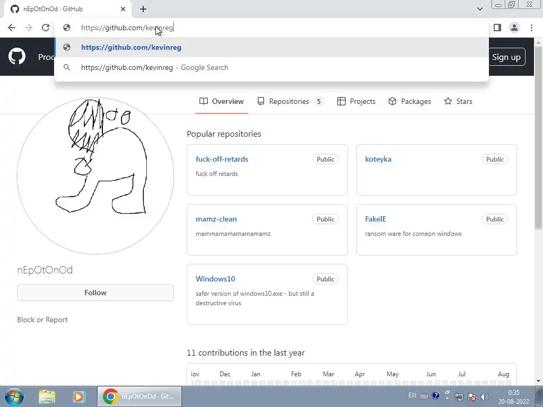Click inside the address bar text
The width and height of the screenshot is (543, 407).
pos(127,28)
